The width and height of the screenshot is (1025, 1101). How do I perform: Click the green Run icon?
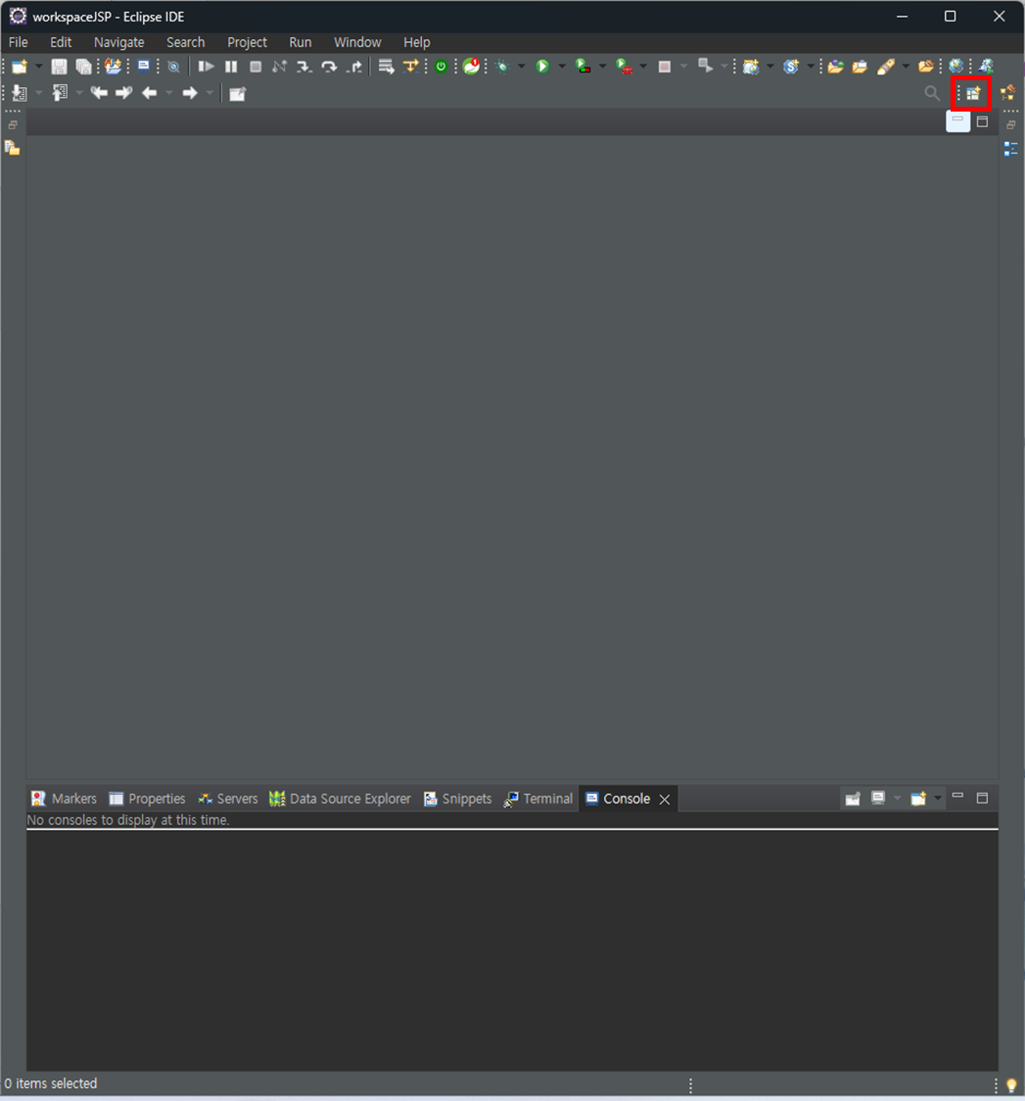coord(542,67)
